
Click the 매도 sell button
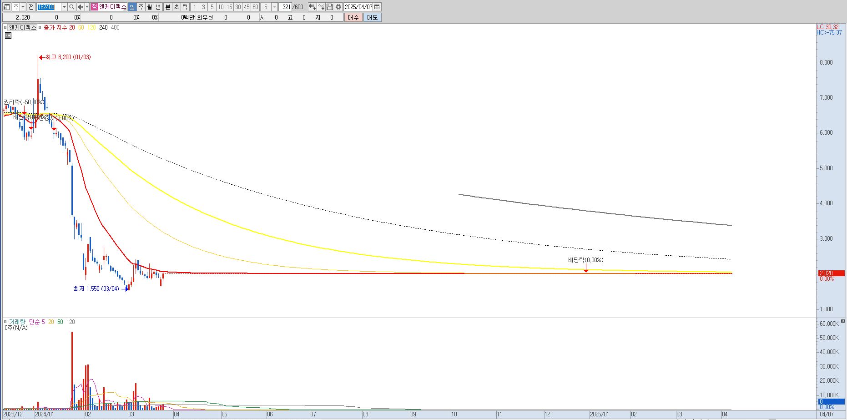pos(373,17)
